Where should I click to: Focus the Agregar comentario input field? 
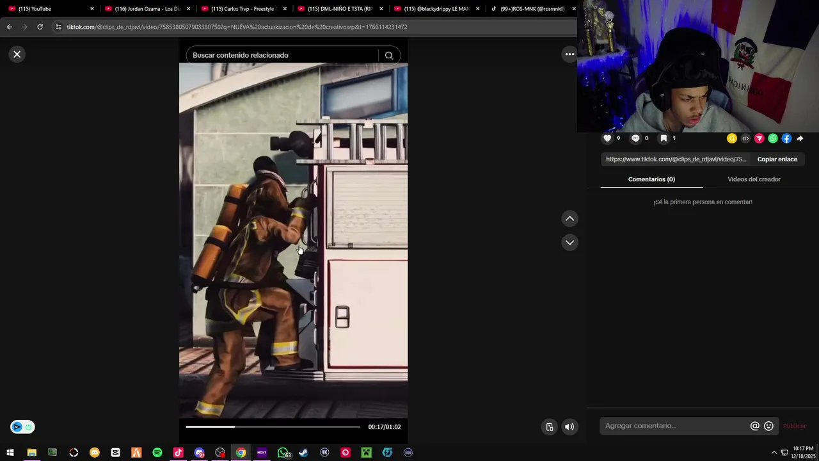[676, 426]
